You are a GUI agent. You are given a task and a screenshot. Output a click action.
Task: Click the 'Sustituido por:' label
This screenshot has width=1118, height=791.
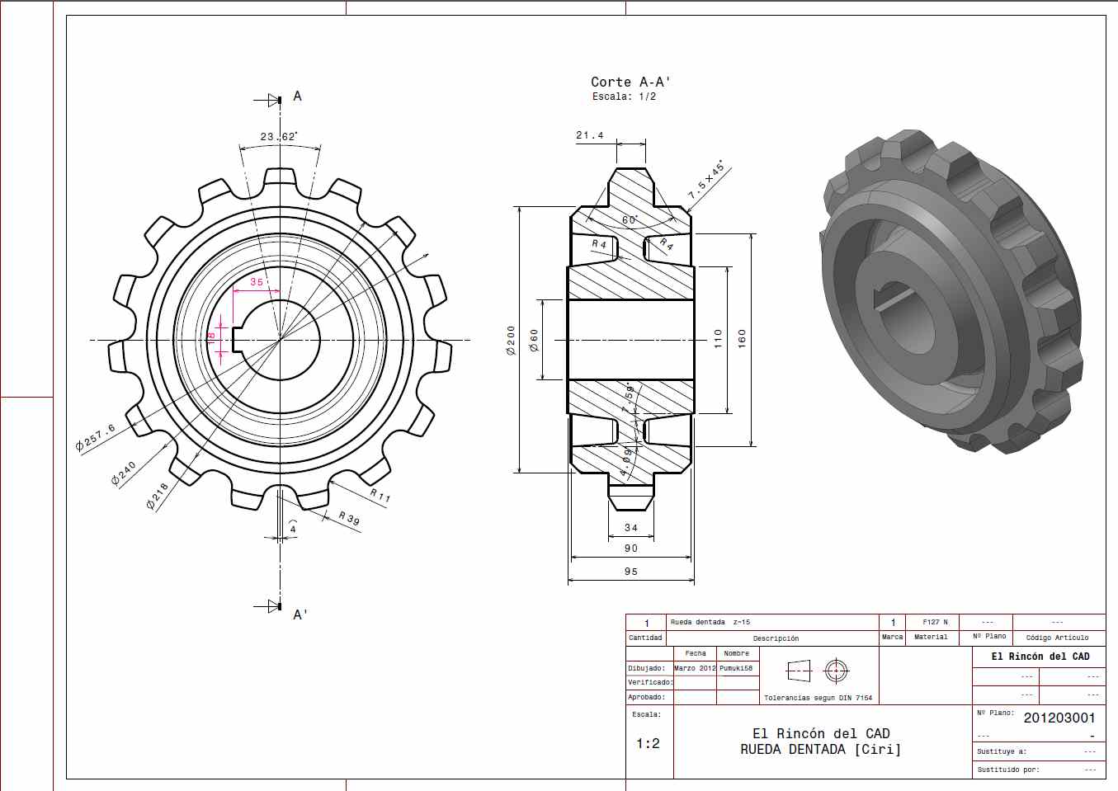1008,770
